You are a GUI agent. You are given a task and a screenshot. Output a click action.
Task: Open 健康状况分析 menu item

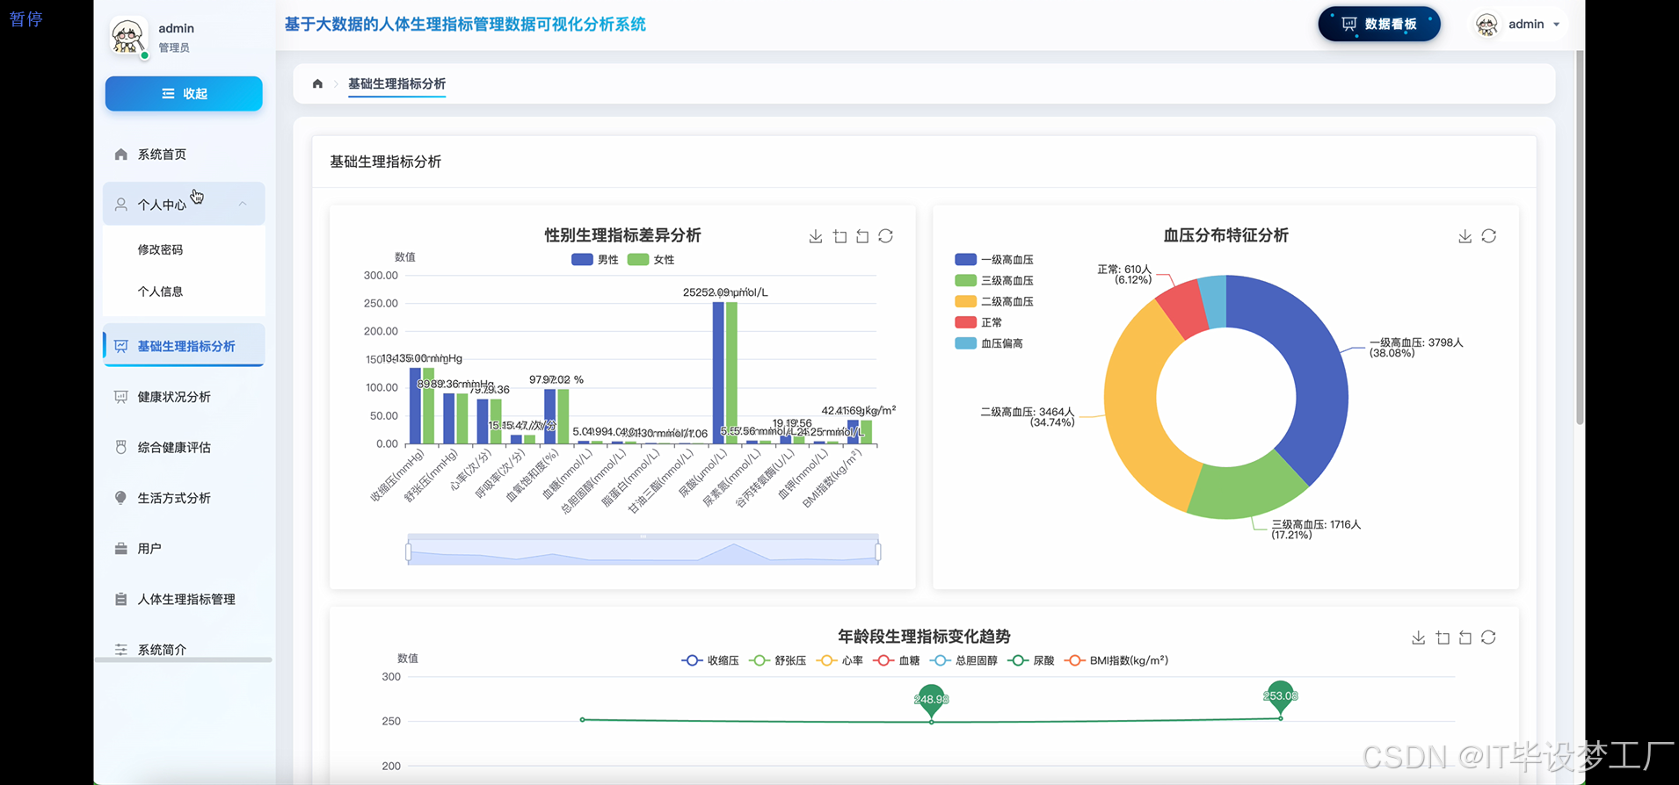pos(184,397)
